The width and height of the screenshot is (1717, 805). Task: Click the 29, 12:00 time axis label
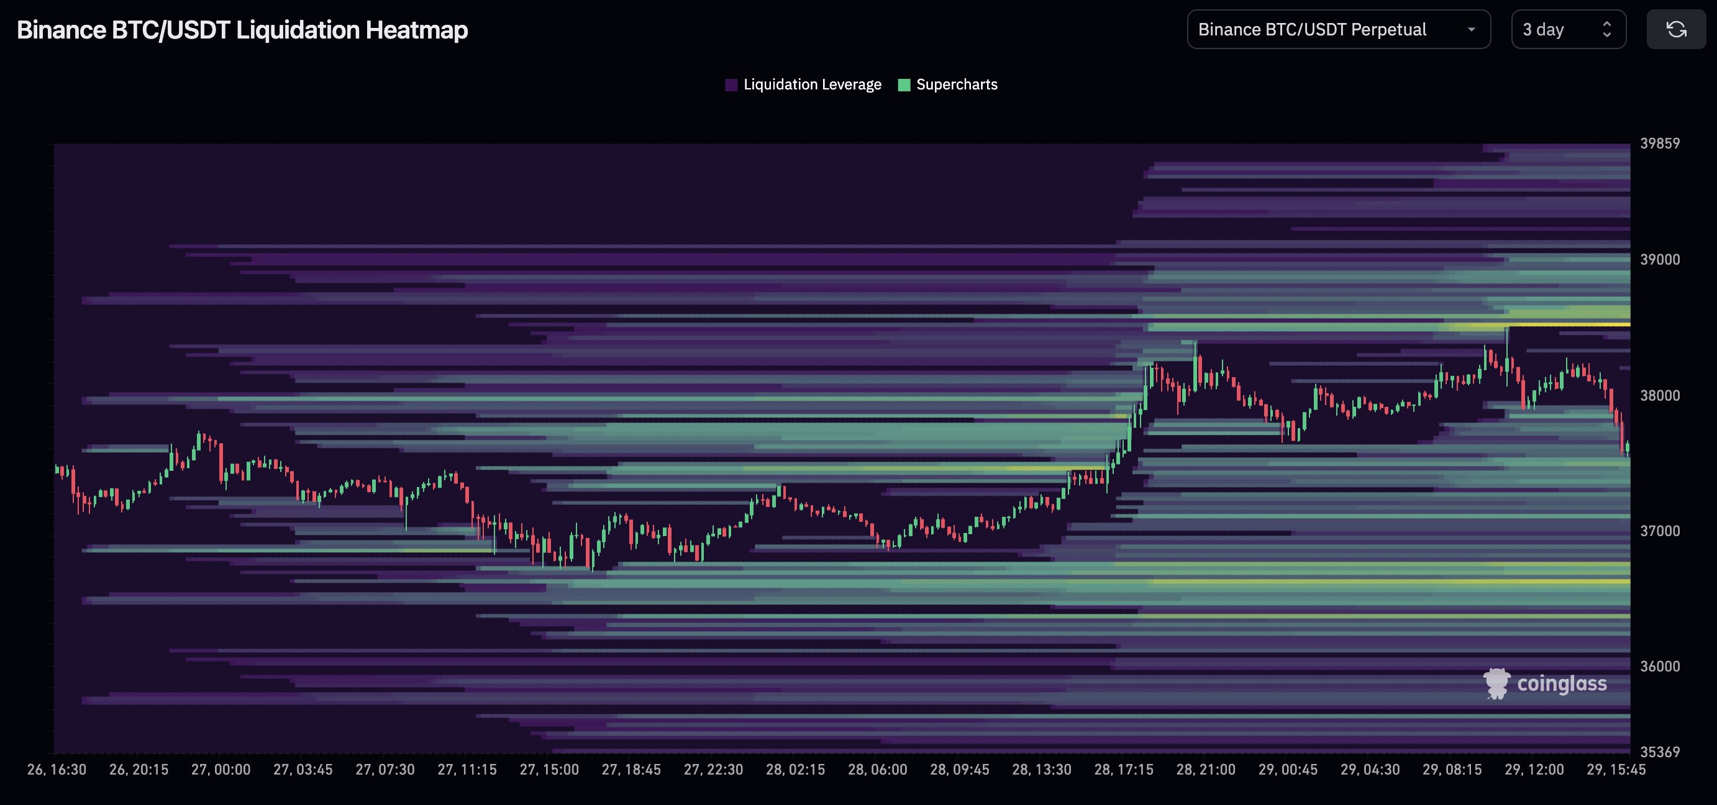point(1534,770)
